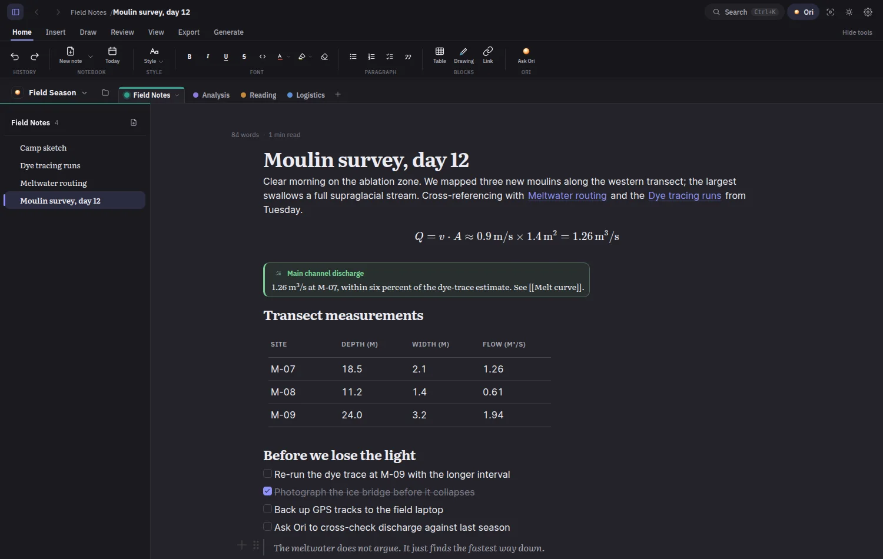This screenshot has height=559, width=883.
Task: Apply Underline formatting
Action: [226, 56]
